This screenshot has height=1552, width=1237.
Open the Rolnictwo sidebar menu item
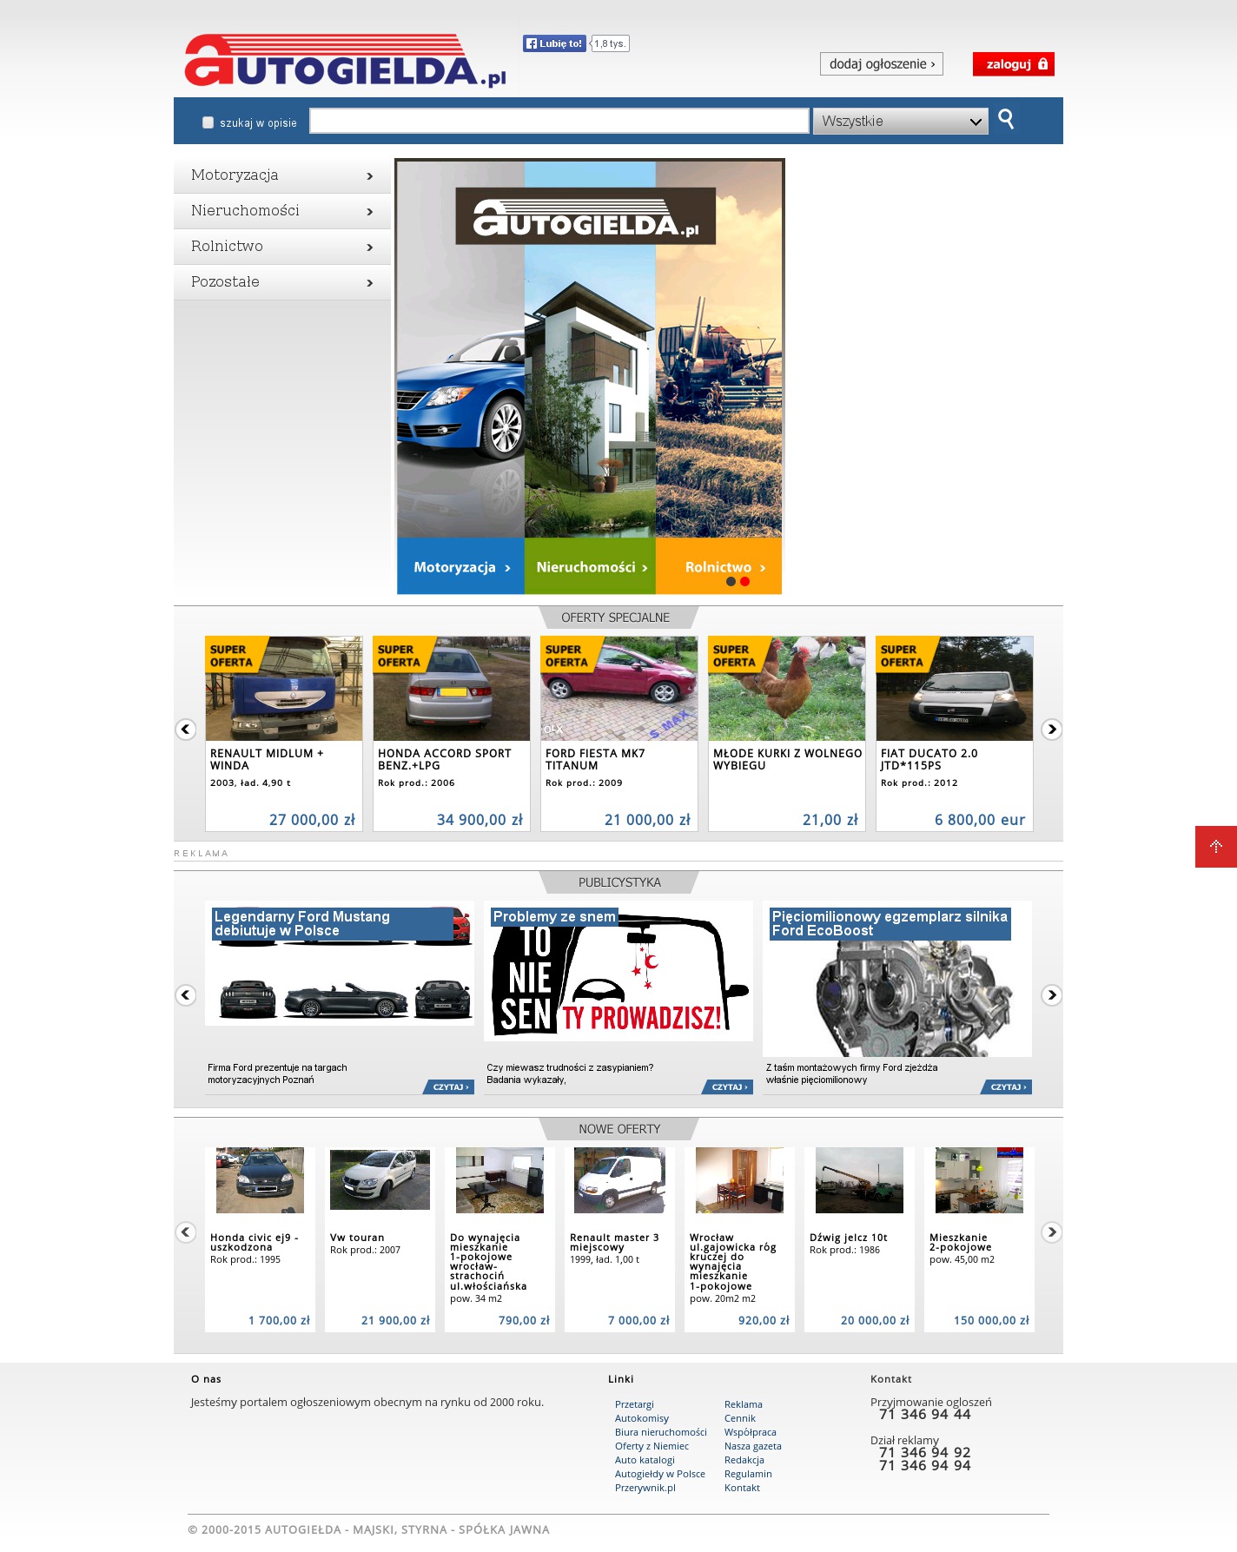(x=281, y=247)
